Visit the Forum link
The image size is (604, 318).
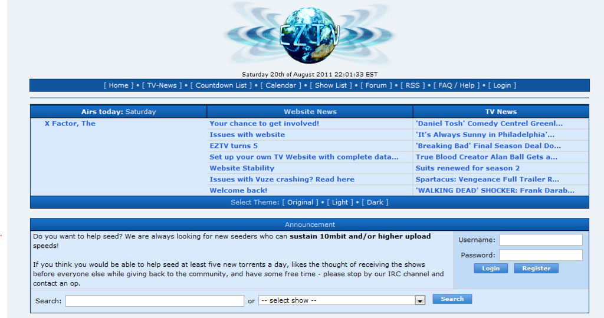point(376,85)
